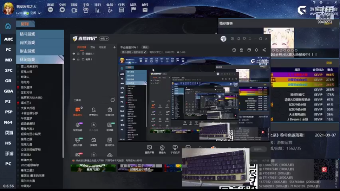This screenshot has height=191, width=340.
Task: Click the share icon in broadcast window
Action: pos(264,50)
